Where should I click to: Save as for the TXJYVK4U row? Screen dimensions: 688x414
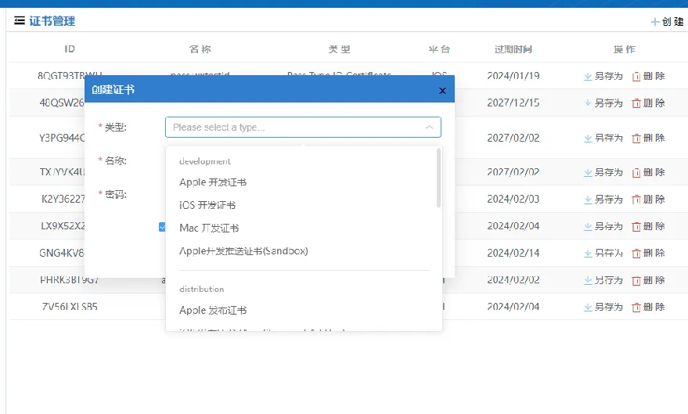point(603,172)
